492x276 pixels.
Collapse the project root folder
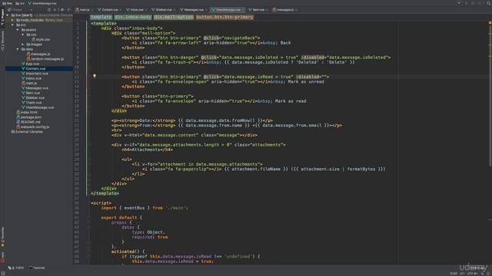coord(8,15)
